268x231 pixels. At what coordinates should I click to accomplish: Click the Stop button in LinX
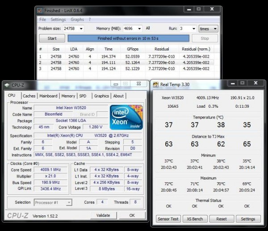pos(205,38)
